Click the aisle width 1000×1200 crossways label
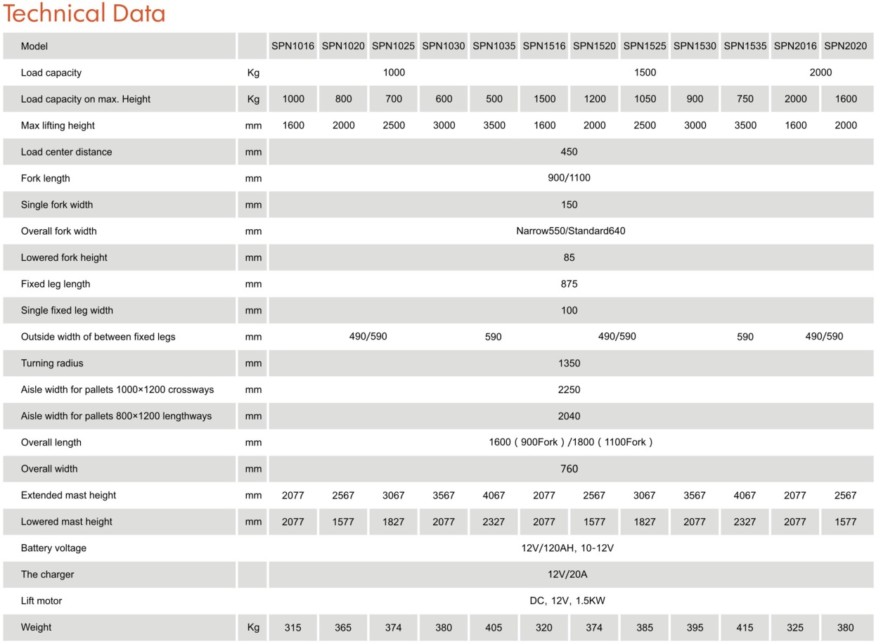The width and height of the screenshot is (876, 644). (x=117, y=389)
